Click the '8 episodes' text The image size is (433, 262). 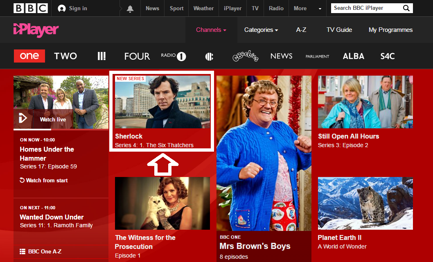[x=234, y=257]
